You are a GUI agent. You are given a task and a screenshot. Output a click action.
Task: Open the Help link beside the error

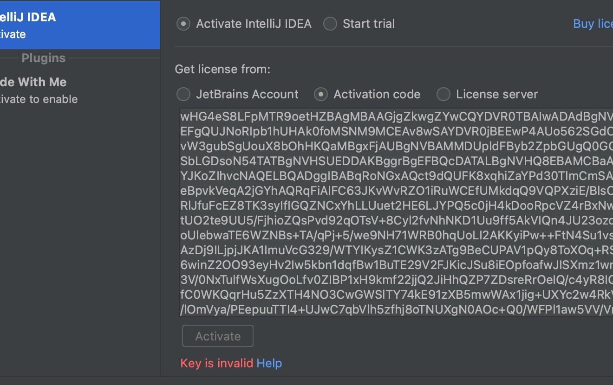point(269,363)
